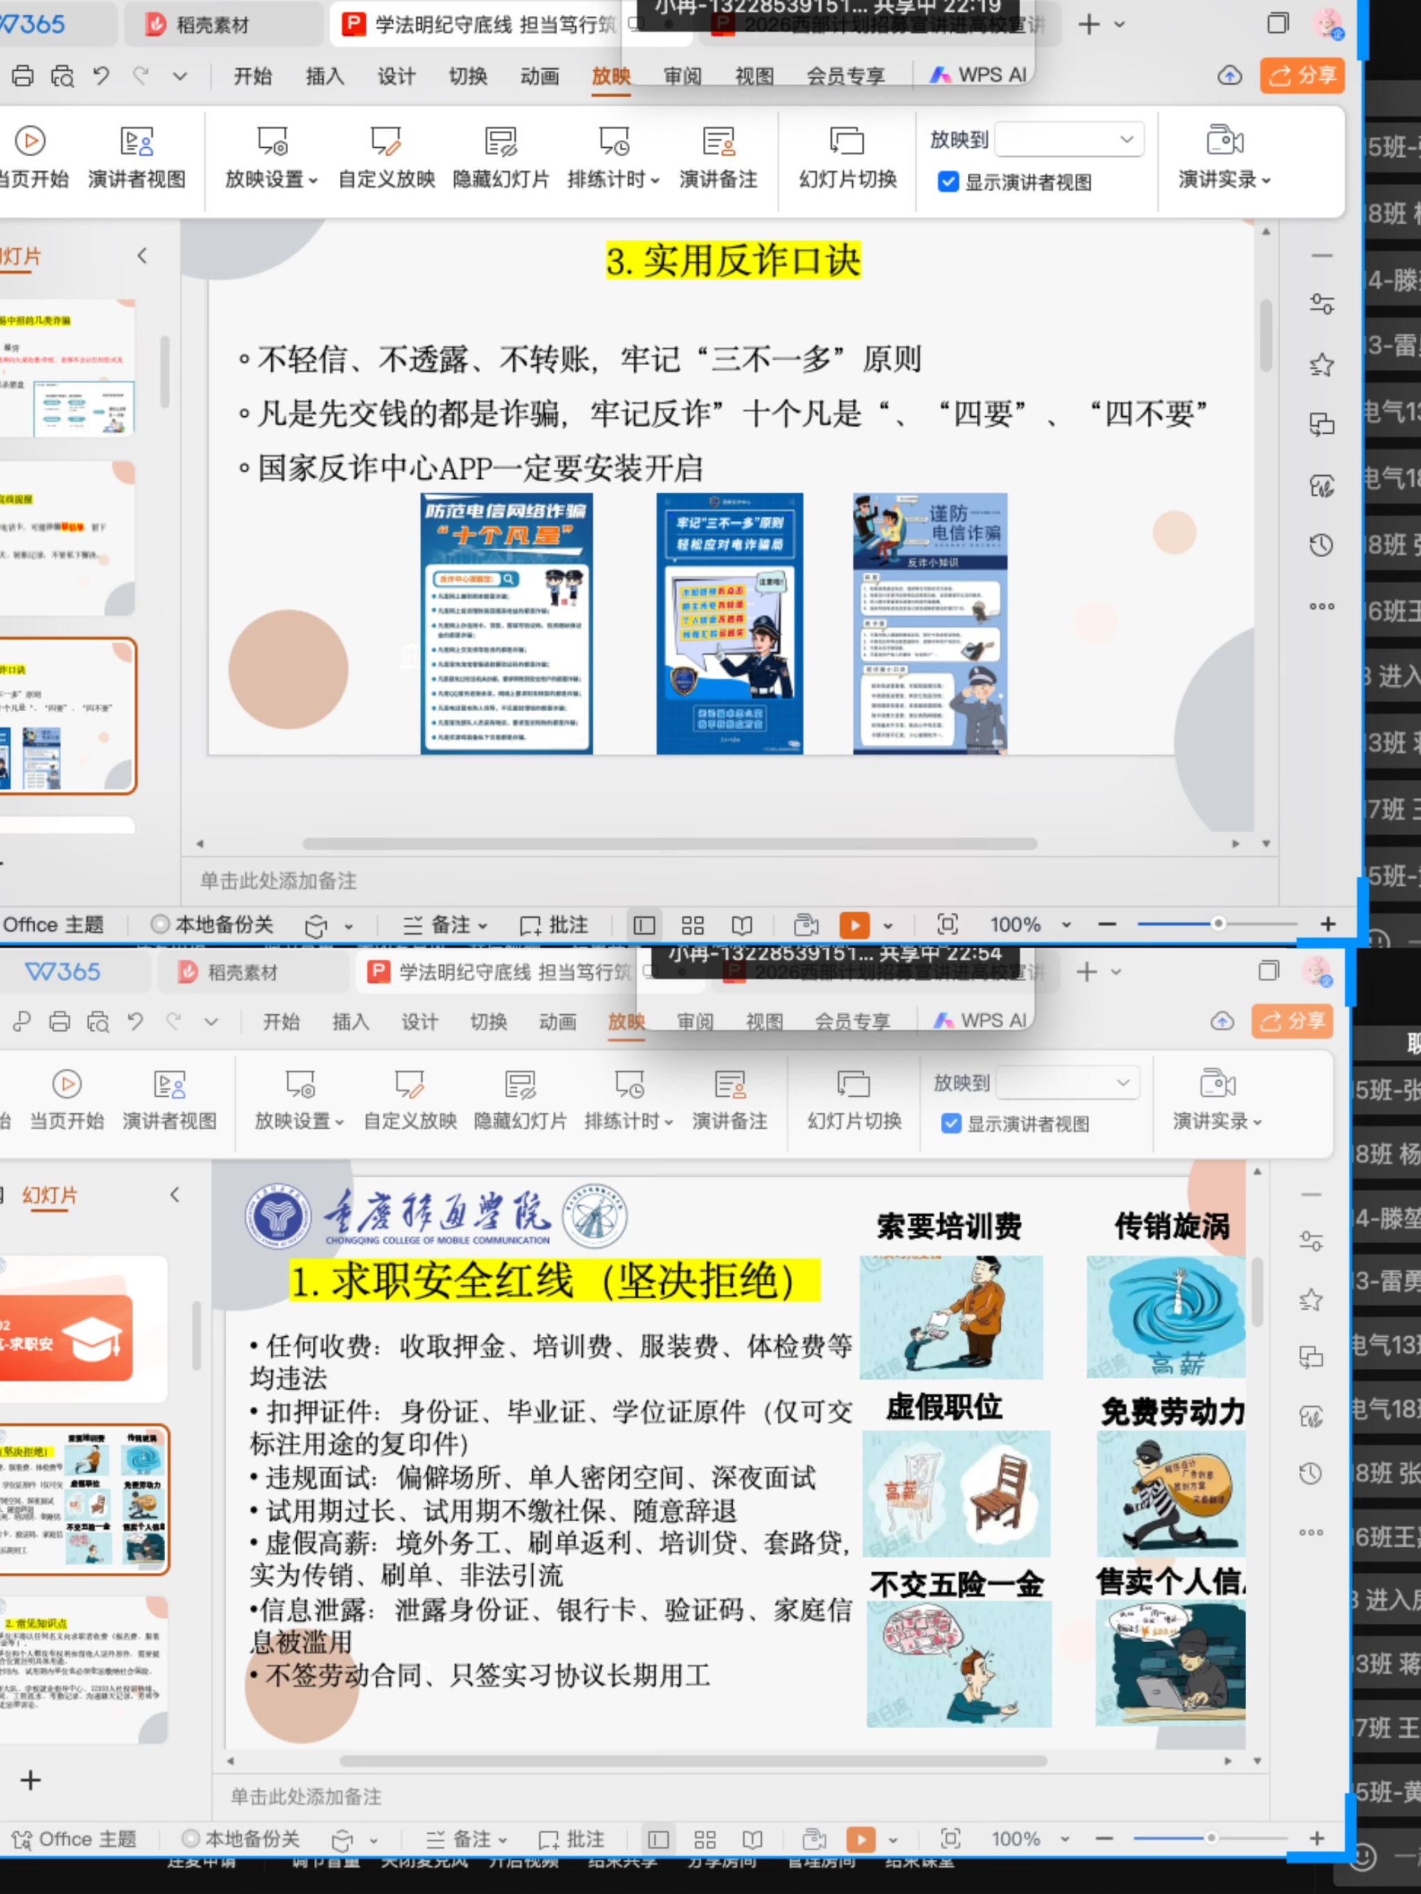The width and height of the screenshot is (1421, 1894).
Task: Open 演讲者视图 in lower window ribbon
Action: click(x=169, y=1100)
